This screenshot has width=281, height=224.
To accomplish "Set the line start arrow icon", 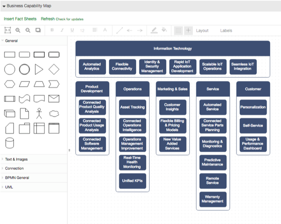I will click(x=129, y=31).
